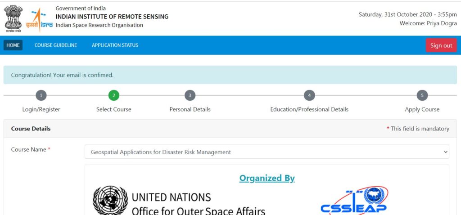Click 'INDIAN INSTITUTE OF REMOTE SENSING' title
This screenshot has height=215, width=461.
click(112, 17)
